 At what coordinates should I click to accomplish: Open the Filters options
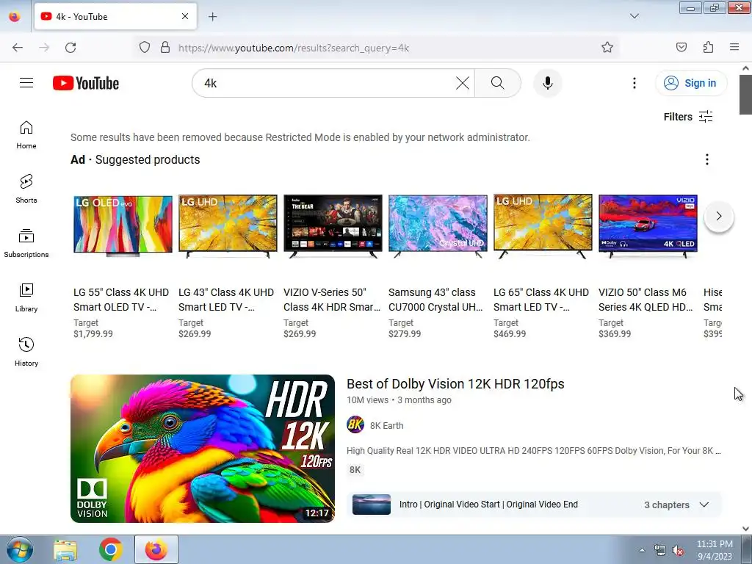pyautogui.click(x=687, y=117)
